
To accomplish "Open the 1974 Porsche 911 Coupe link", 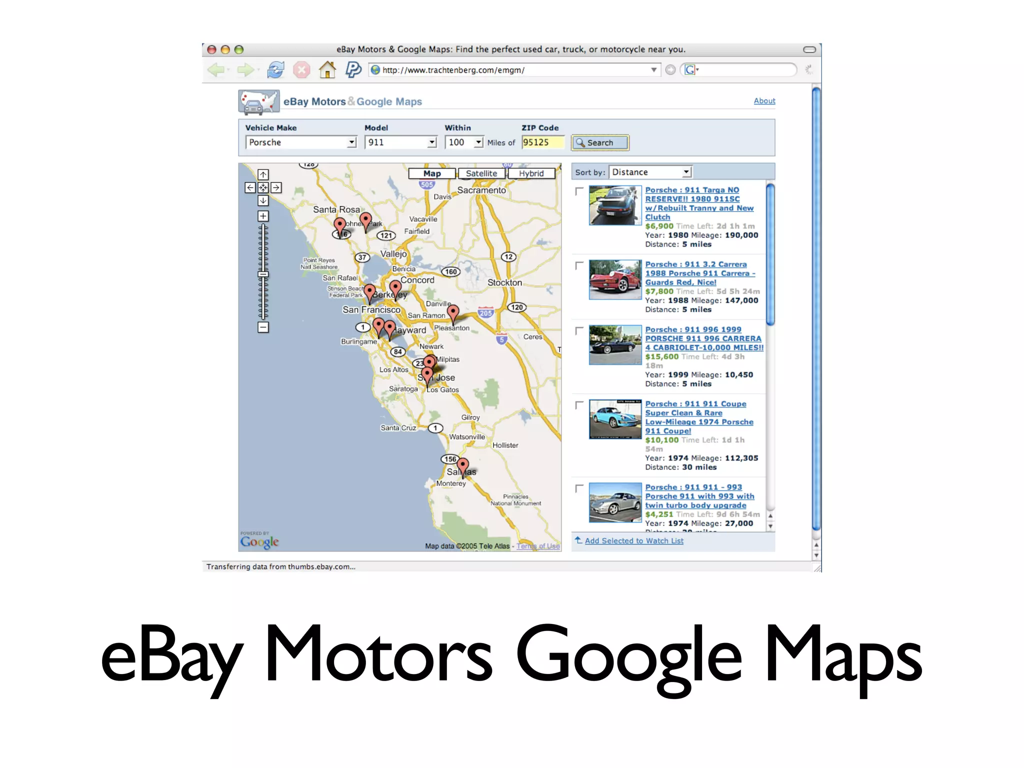I will (699, 417).
